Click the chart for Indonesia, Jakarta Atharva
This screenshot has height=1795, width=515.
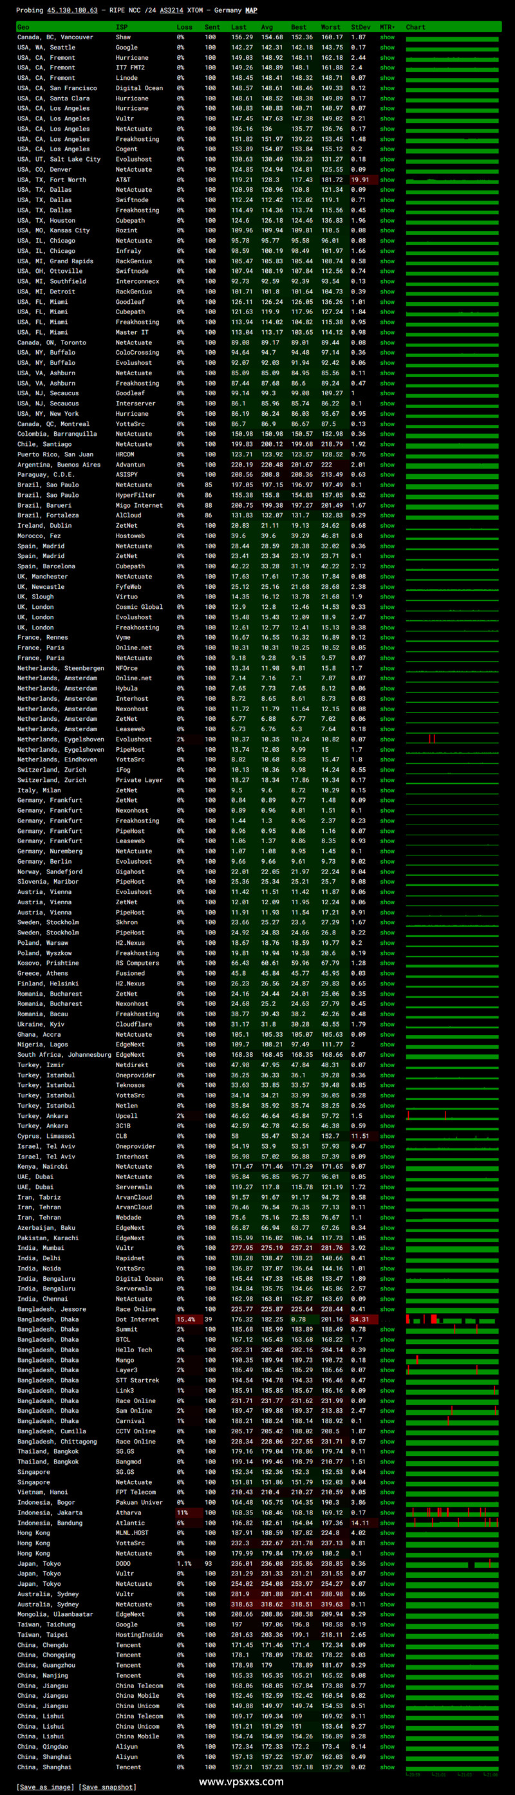click(453, 1513)
